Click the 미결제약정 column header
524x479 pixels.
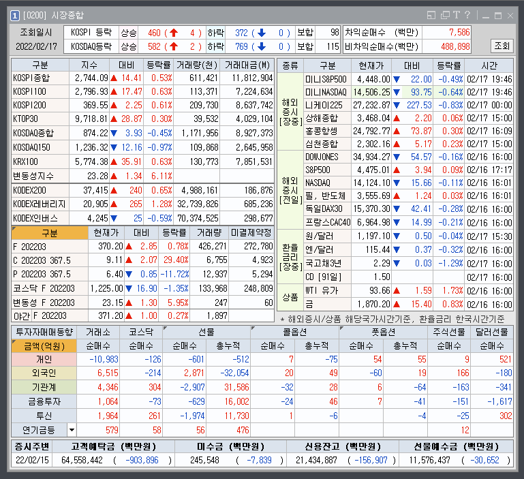[x=251, y=232]
